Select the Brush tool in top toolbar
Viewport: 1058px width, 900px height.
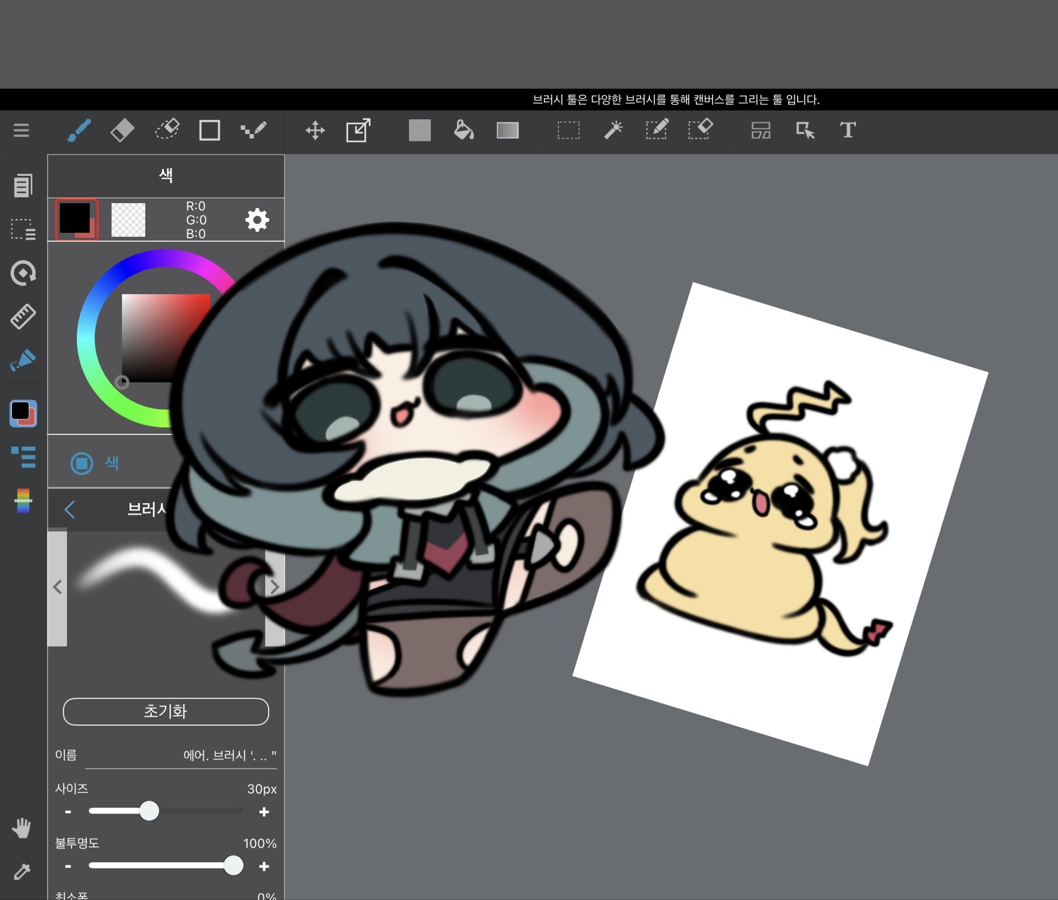[79, 130]
